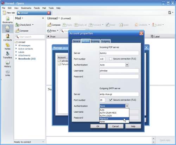Close the Mail side panel

tap(43, 18)
